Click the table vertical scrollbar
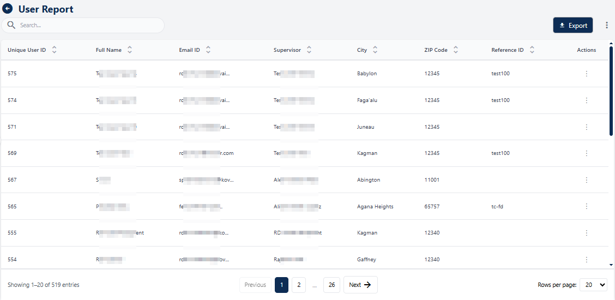Viewport: 615px width, 300px height. coord(611,91)
